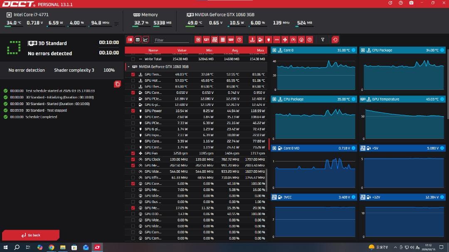Switch to graph view icon
The image size is (449, 252).
pos(145,40)
